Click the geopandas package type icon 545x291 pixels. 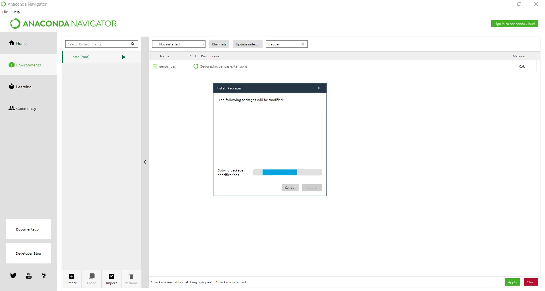coord(196,66)
